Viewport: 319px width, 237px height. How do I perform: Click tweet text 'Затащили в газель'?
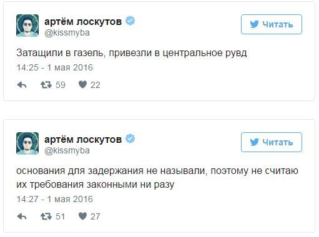[60, 53]
